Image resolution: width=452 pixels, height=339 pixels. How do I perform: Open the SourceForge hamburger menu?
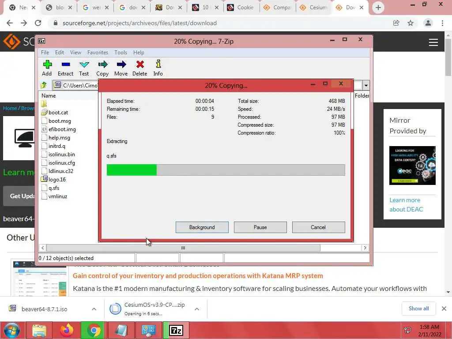coord(433,42)
